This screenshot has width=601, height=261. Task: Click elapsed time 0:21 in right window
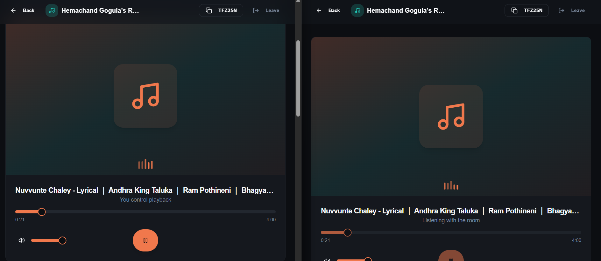[x=325, y=240]
